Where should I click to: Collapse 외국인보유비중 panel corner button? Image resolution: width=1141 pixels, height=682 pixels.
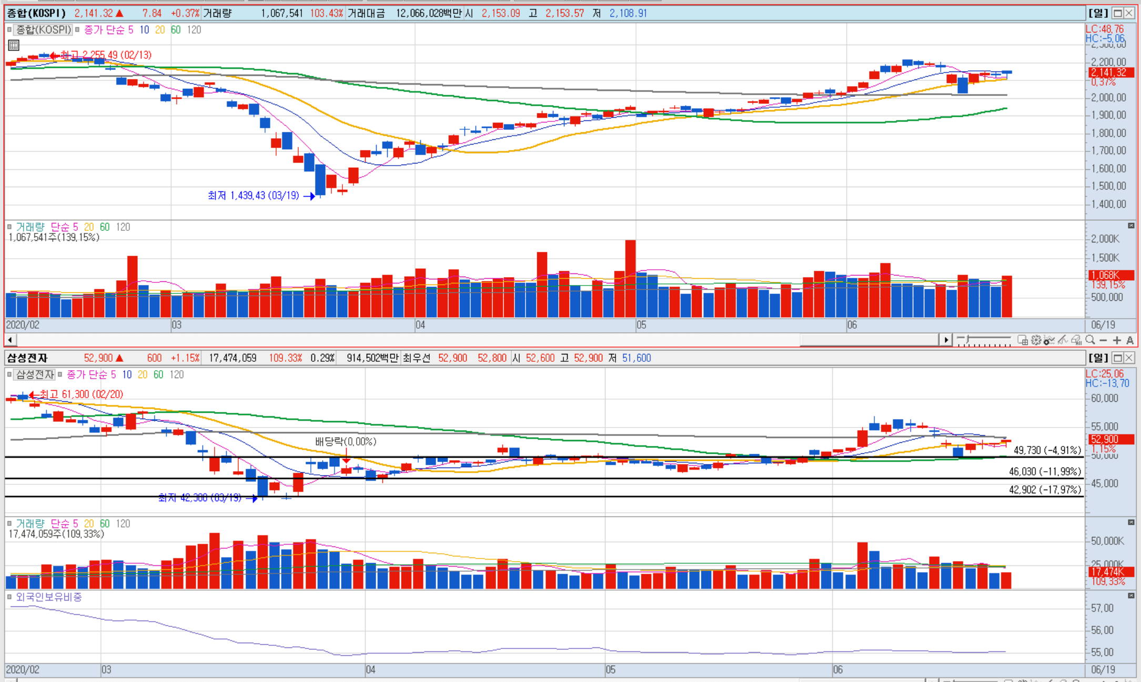1131,596
